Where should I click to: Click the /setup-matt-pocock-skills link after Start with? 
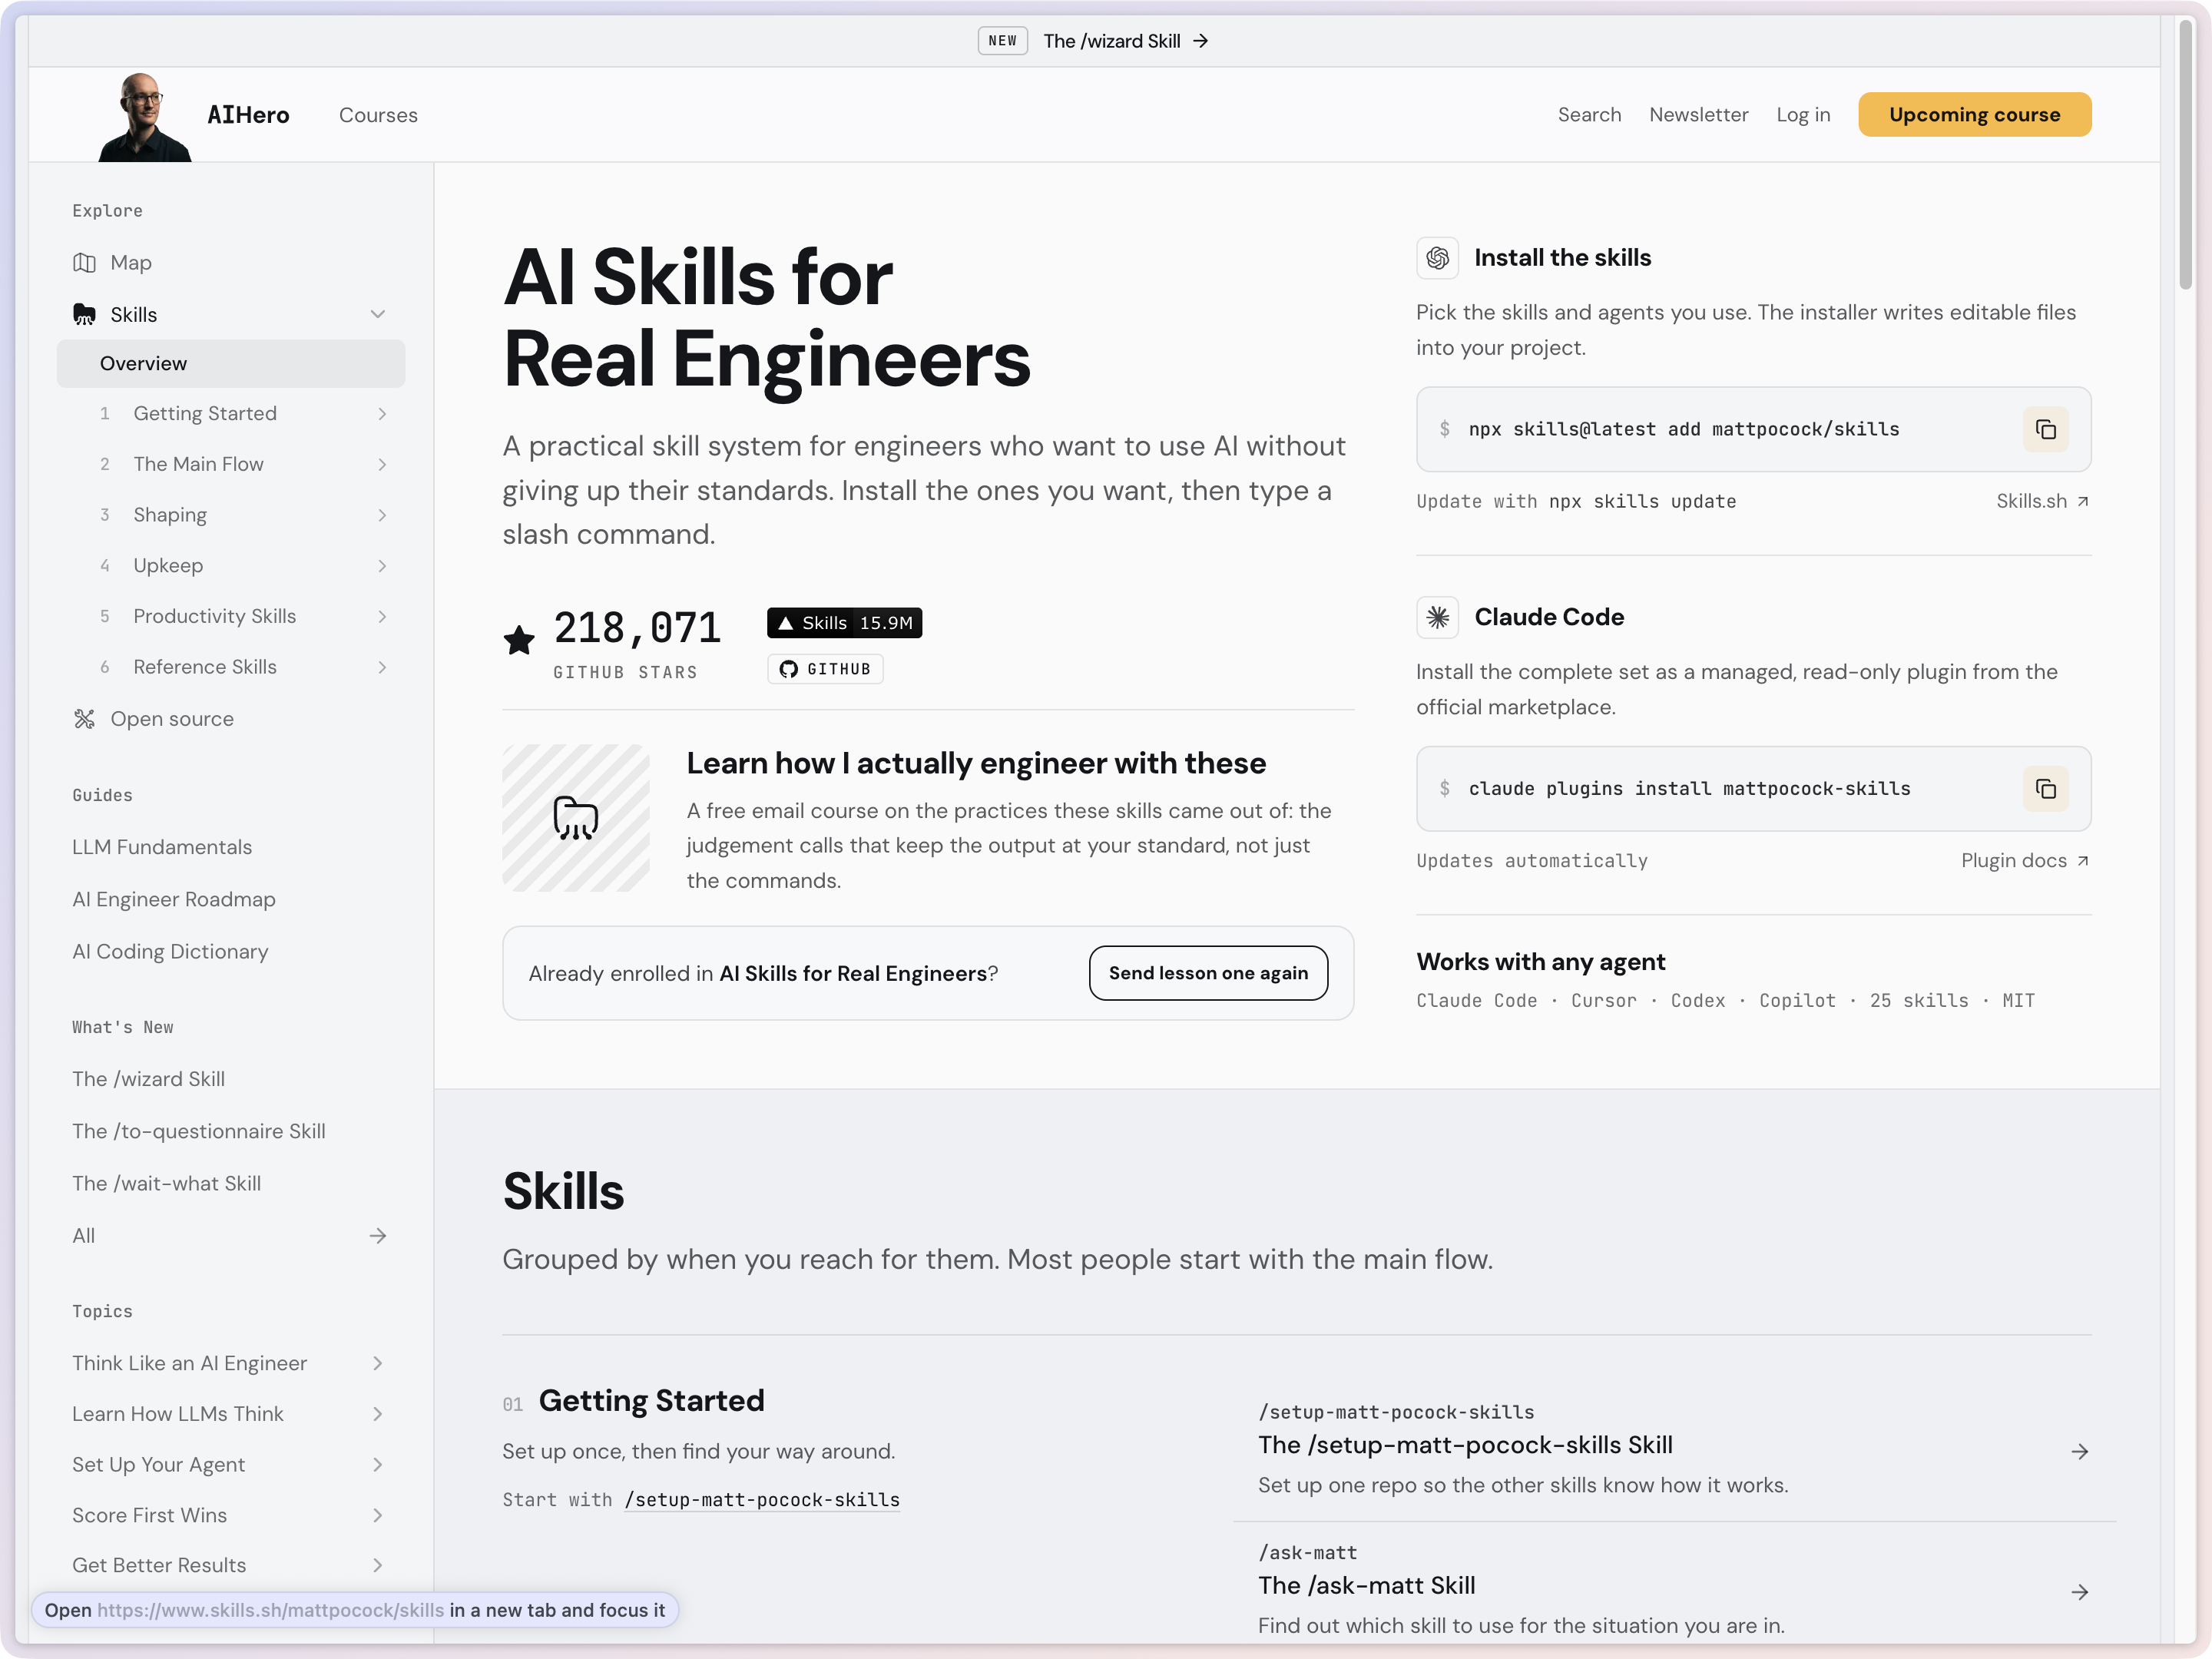762,1500
